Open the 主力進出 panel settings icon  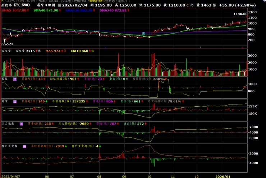point(21,124)
